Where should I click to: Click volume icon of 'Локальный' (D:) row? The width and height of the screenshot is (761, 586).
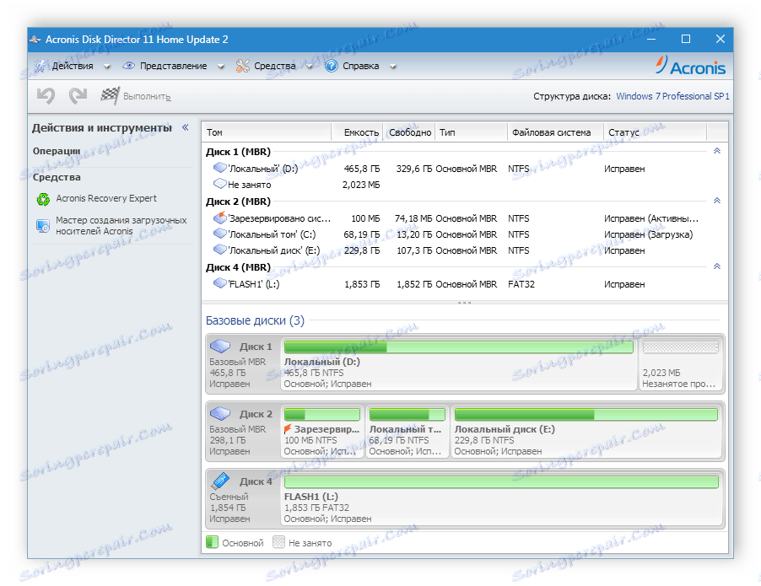pos(220,168)
